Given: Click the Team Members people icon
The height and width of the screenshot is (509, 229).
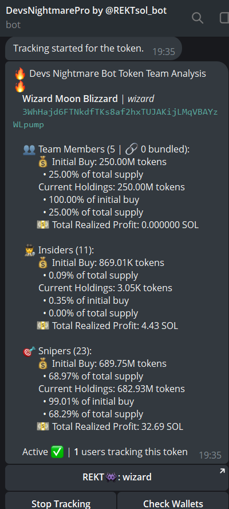Looking at the screenshot, I should tap(29, 150).
